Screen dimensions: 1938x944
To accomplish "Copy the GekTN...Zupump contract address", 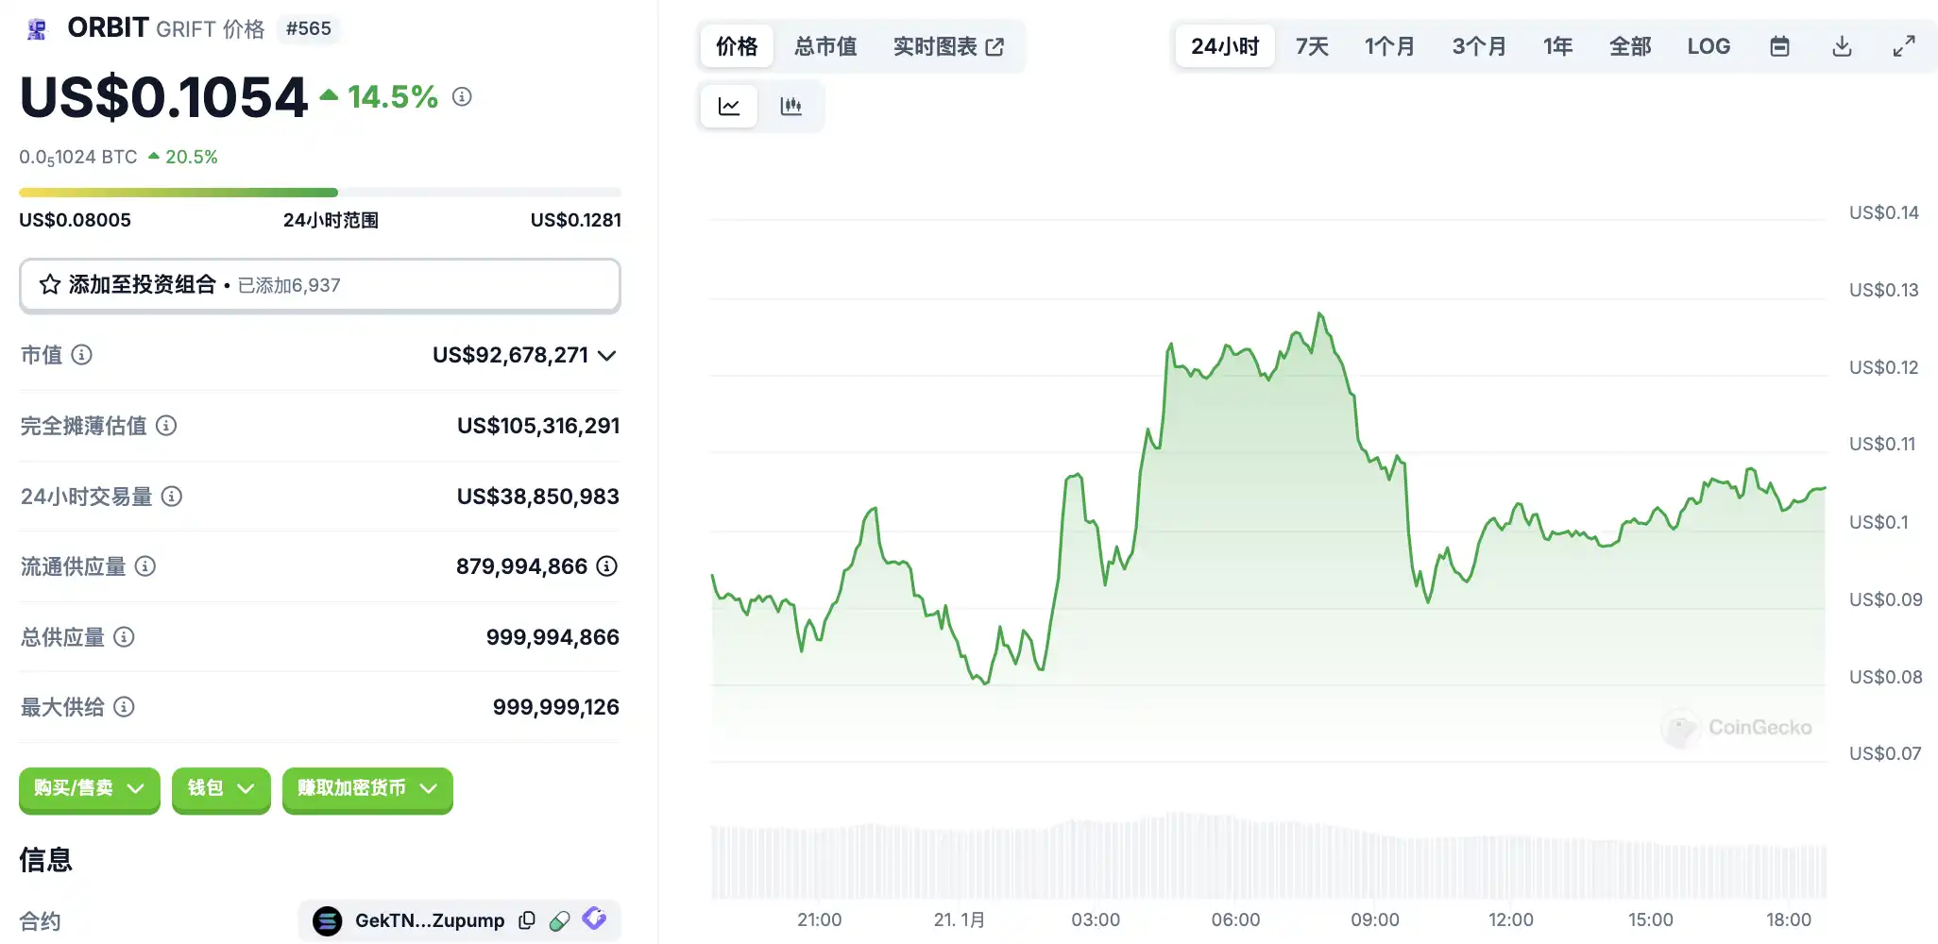I will (x=527, y=920).
